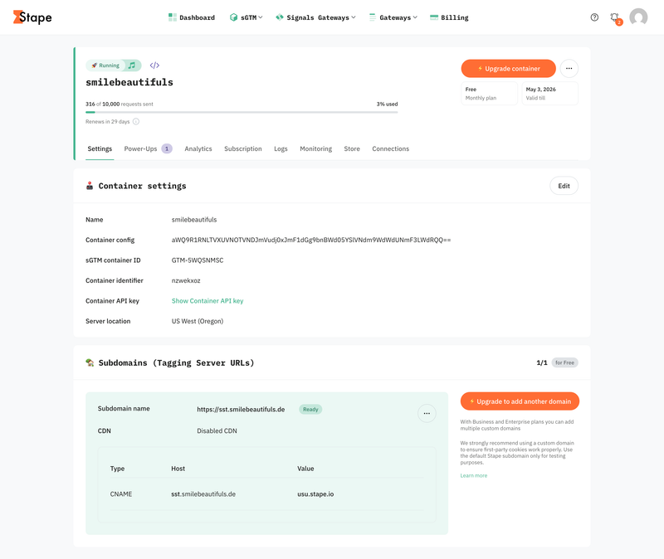Viewport: 664px width, 559px height.
Task: Open the code snippet icon
Action: click(x=154, y=66)
